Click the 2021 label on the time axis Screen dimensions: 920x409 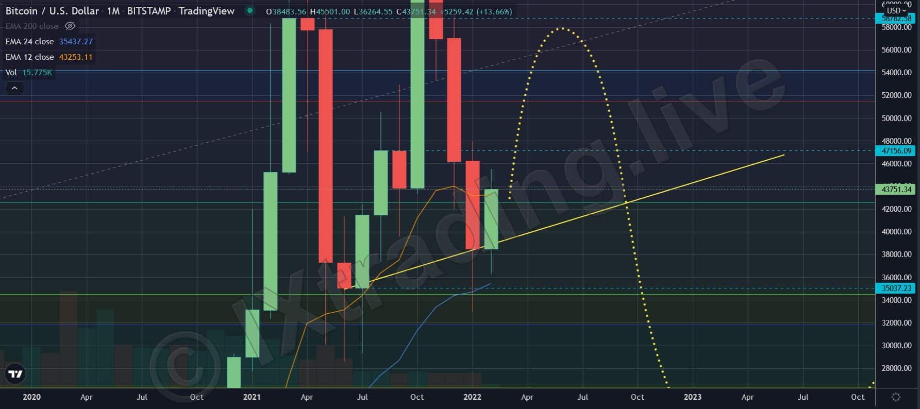point(252,397)
